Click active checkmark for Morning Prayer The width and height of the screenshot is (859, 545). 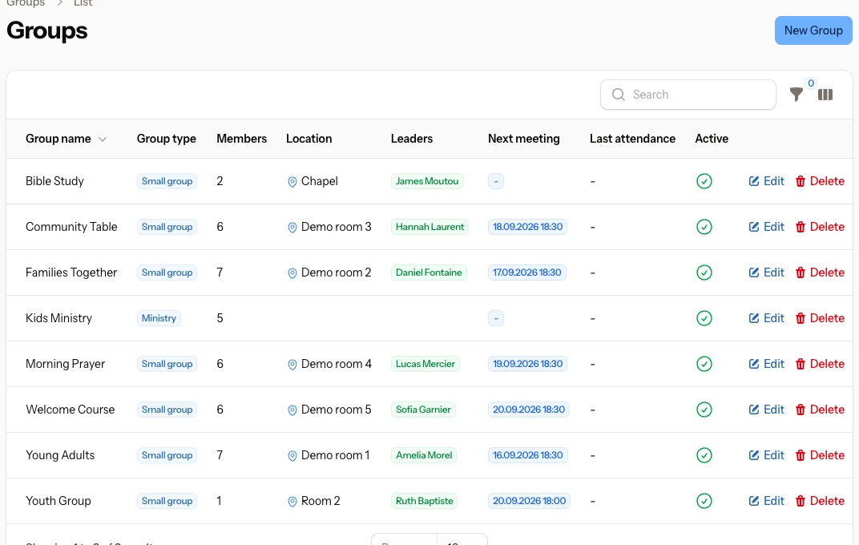coord(704,364)
